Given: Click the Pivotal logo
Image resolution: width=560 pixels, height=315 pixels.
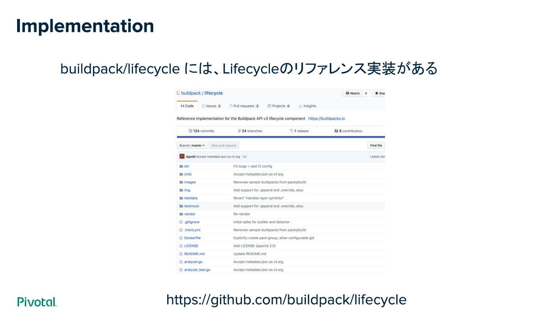Looking at the screenshot, I should pyautogui.click(x=37, y=302).
